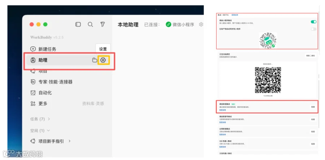Disable the 微信小程序集成 toggle
Screen dimensions: 325x160
(x=313, y=22)
